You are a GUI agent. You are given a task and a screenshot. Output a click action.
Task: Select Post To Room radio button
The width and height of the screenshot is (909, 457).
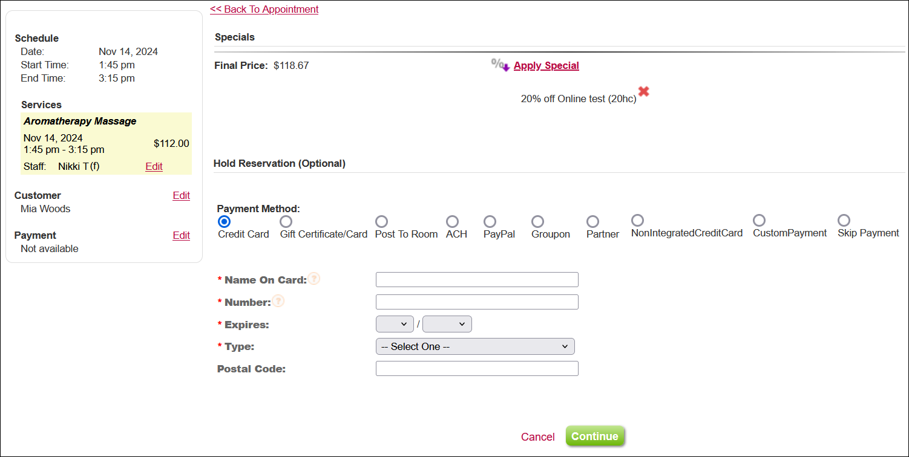[381, 222]
